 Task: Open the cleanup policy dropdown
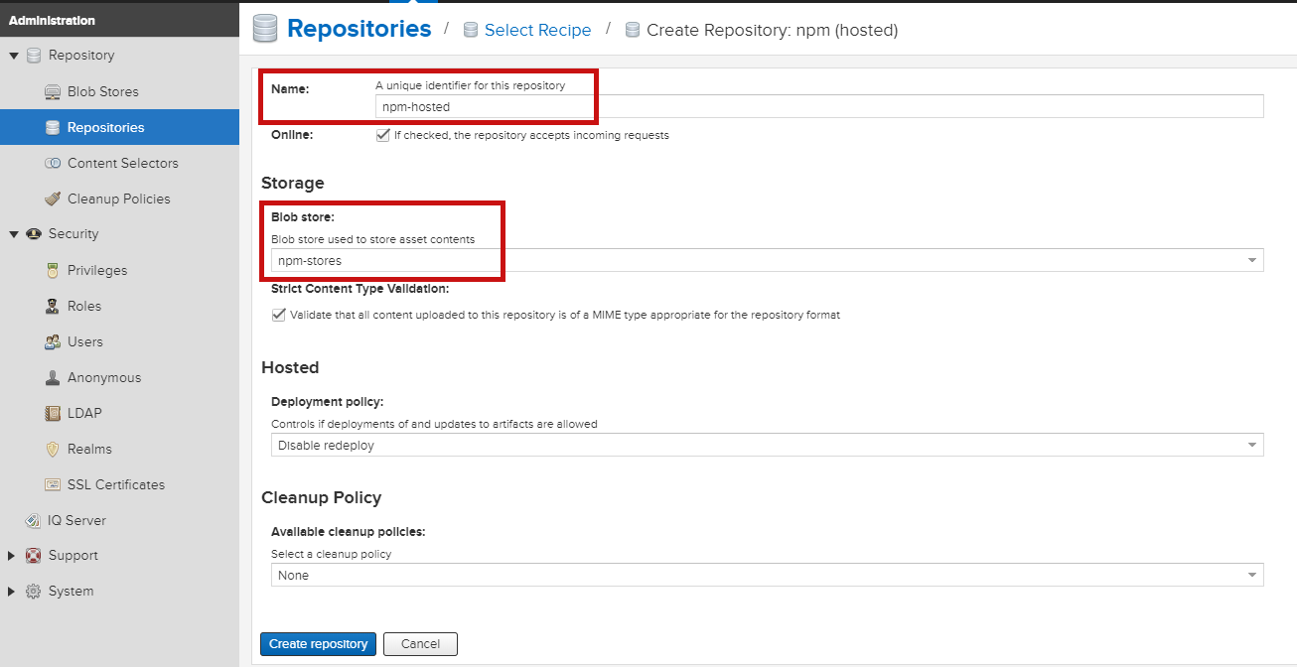tap(1252, 576)
